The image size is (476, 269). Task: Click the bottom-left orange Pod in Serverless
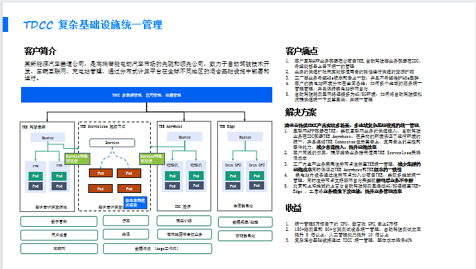tap(100, 189)
